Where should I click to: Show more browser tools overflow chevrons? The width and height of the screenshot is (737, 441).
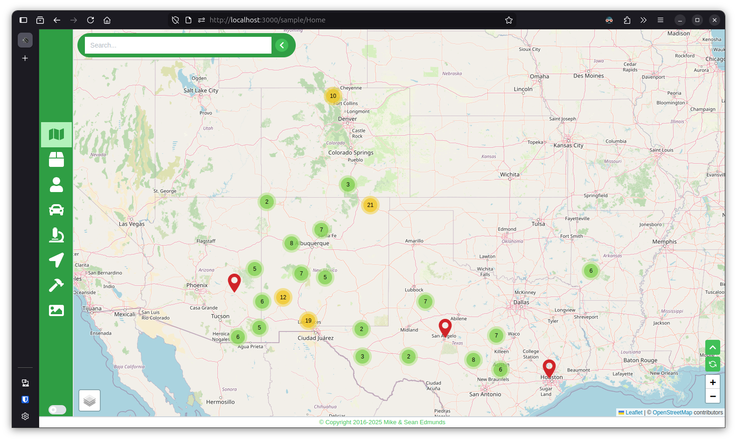(643, 20)
